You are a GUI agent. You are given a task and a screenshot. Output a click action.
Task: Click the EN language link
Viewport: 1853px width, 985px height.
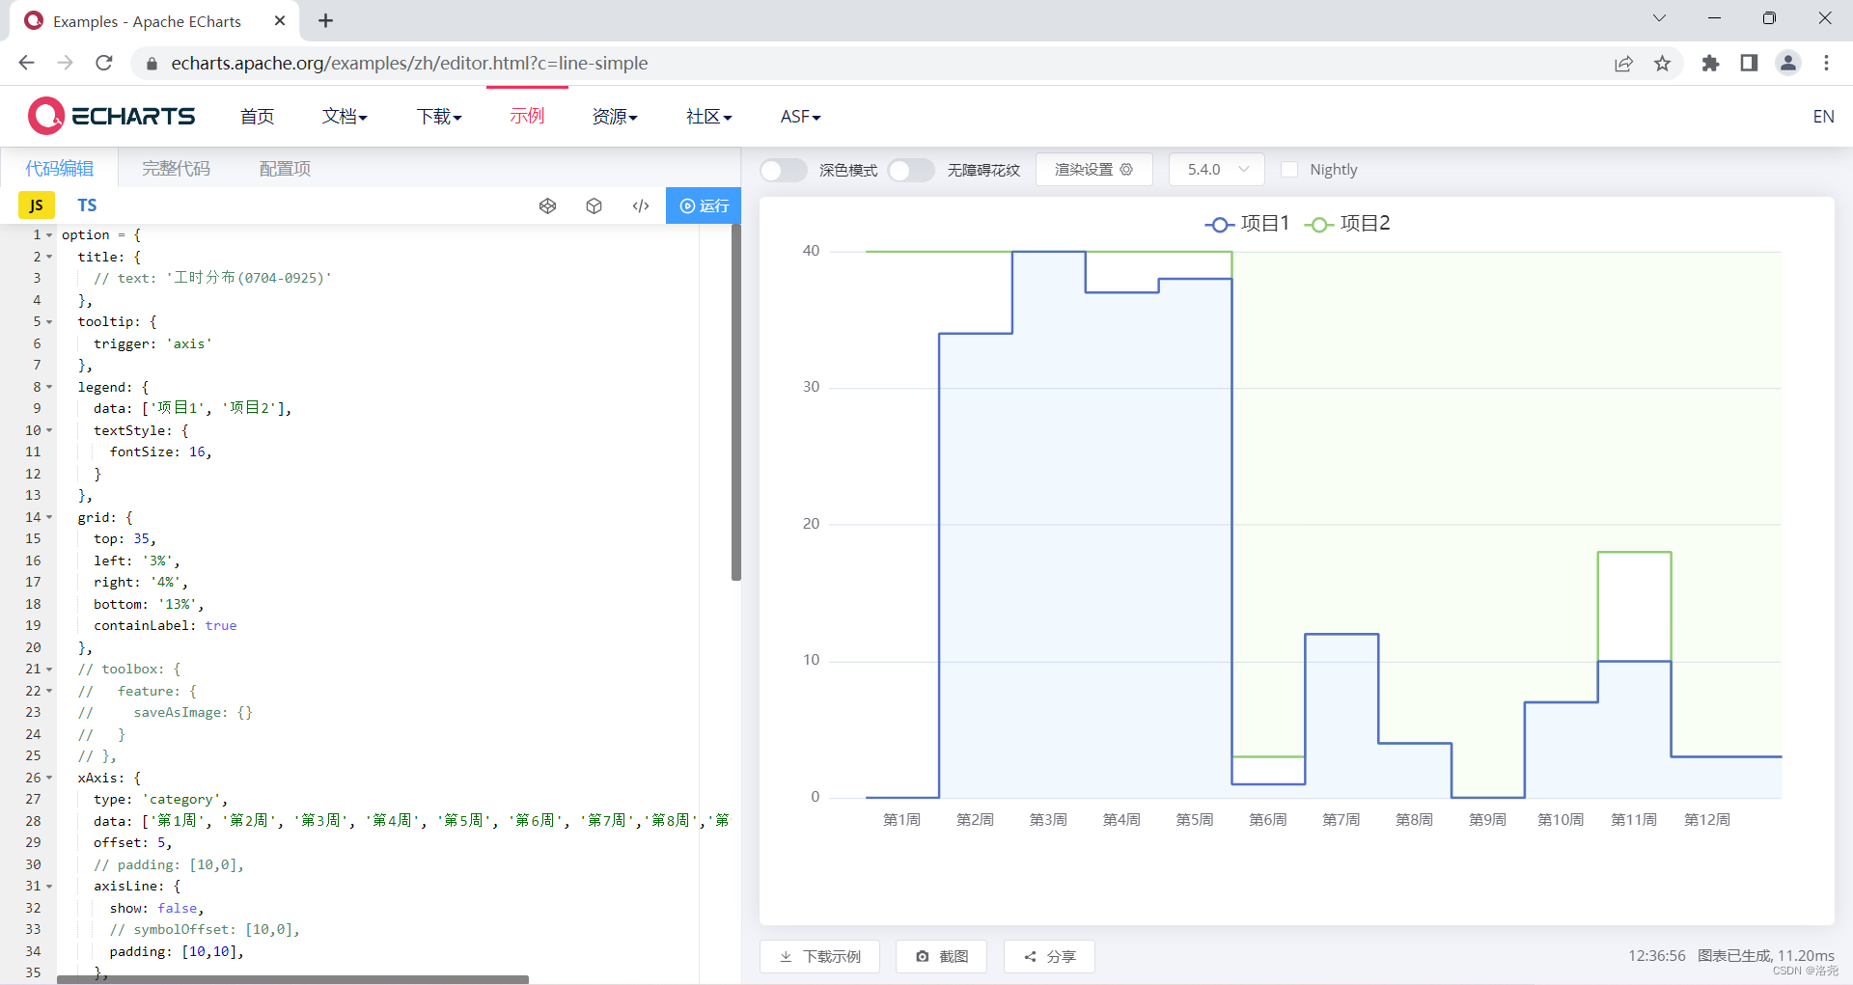pyautogui.click(x=1823, y=116)
